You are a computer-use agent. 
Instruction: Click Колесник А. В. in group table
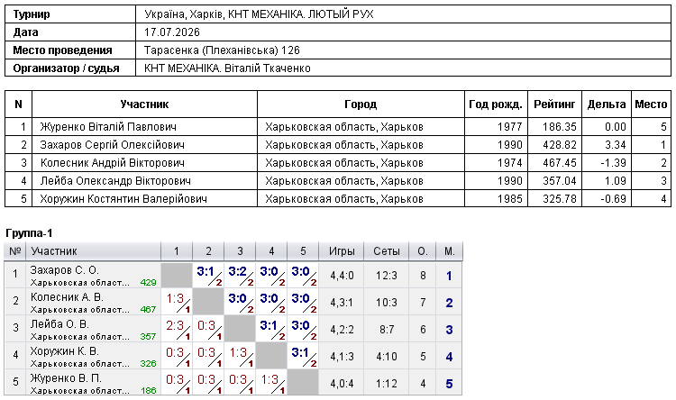[67, 297]
